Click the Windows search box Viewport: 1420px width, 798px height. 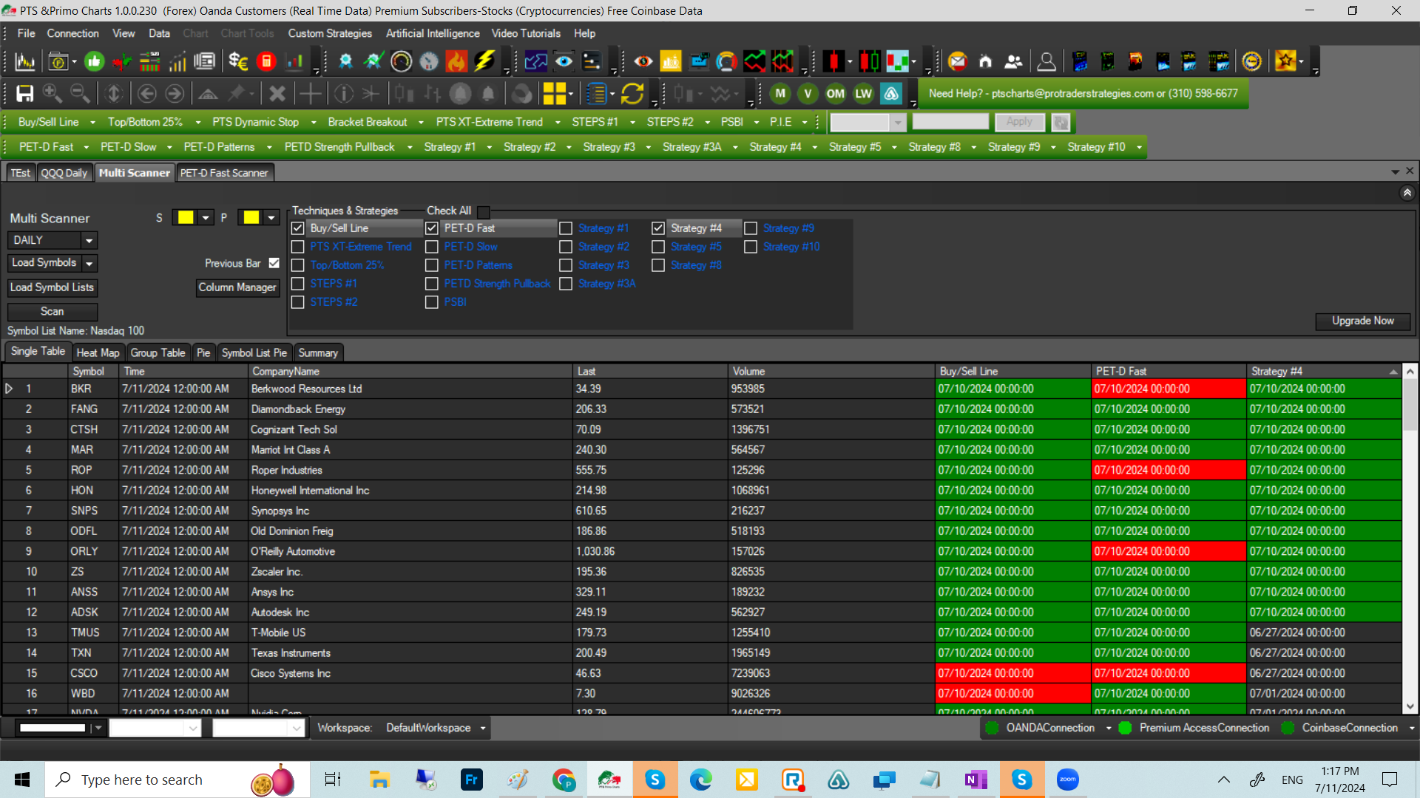177,780
